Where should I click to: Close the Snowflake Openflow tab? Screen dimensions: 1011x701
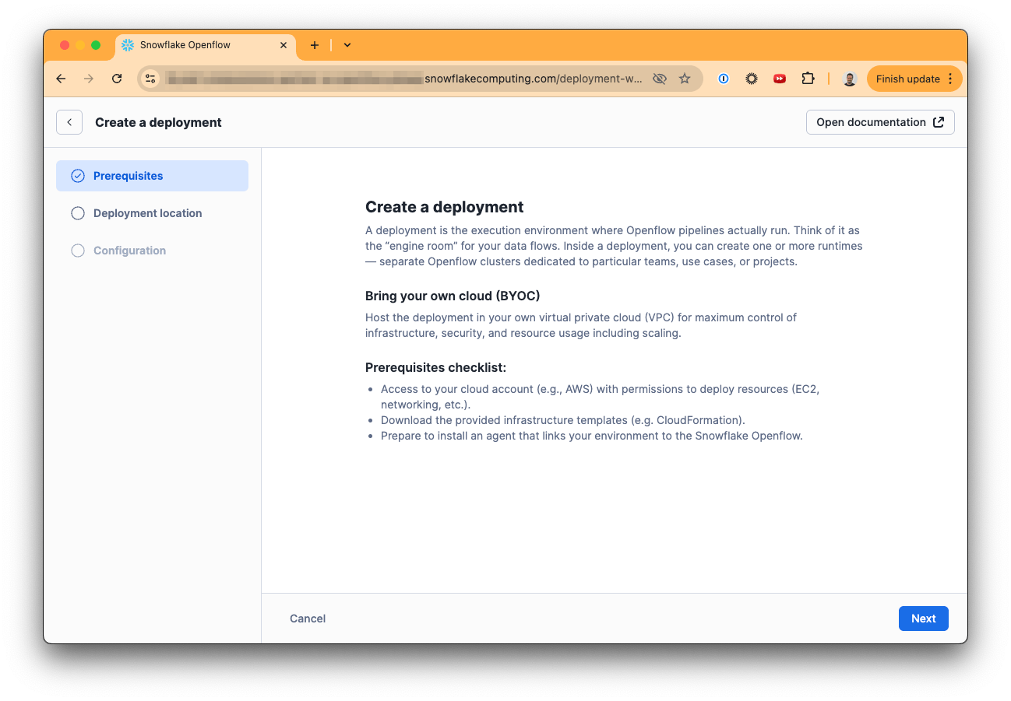(284, 45)
